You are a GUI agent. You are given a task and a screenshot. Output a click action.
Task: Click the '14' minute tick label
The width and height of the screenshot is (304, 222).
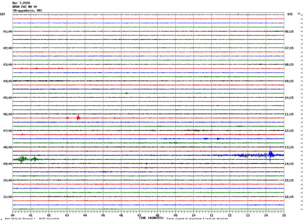coord(266,215)
